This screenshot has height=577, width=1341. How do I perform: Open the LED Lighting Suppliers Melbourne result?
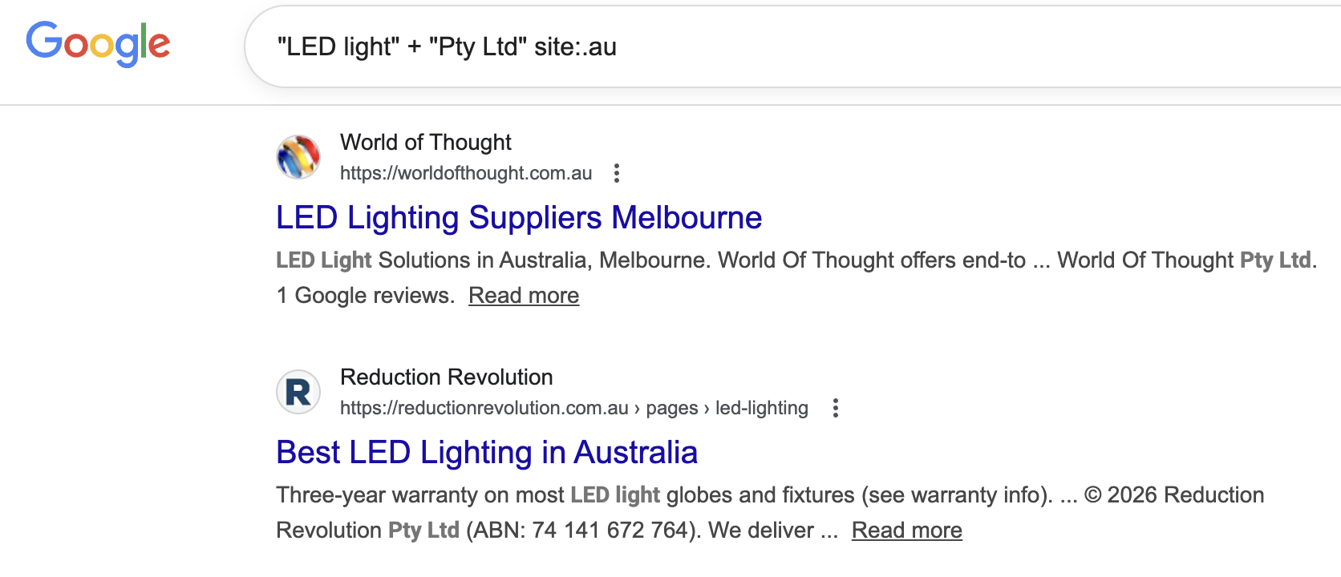coord(518,218)
